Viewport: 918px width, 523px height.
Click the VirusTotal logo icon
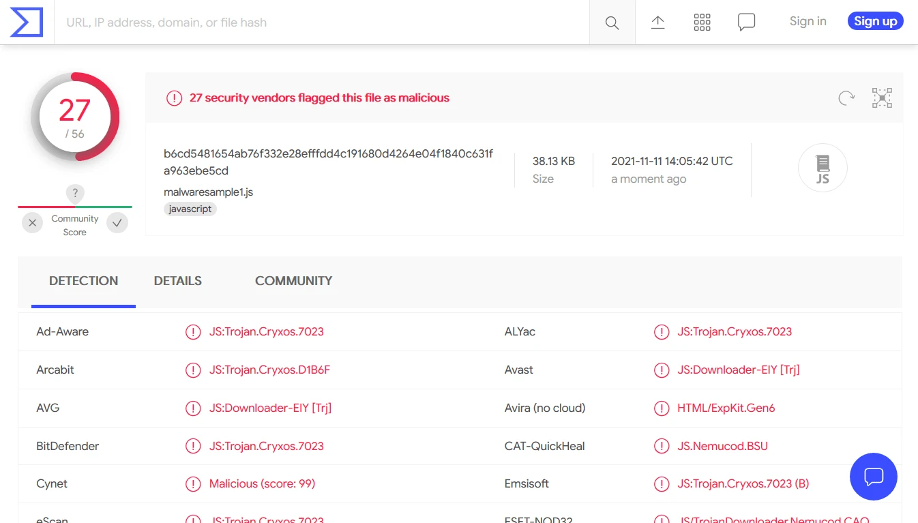tap(27, 23)
